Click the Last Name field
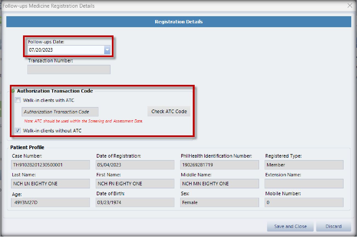 (50, 184)
